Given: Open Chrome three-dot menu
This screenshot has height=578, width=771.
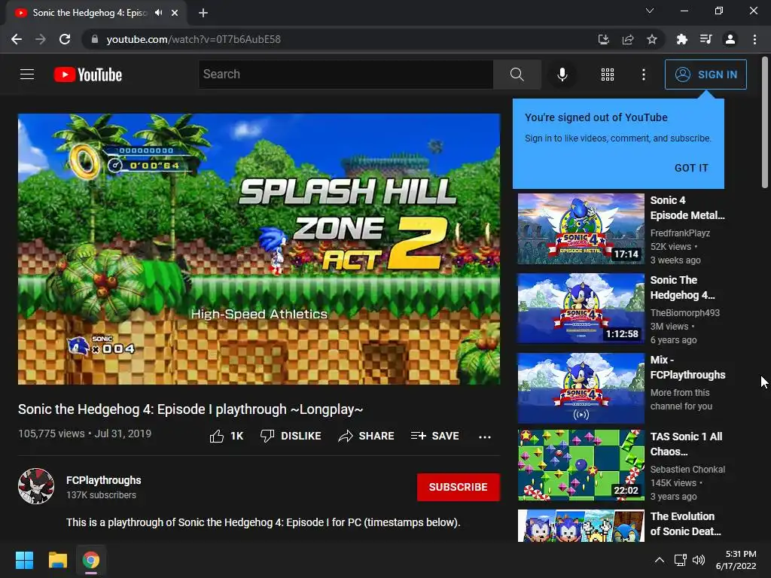Looking at the screenshot, I should point(754,39).
